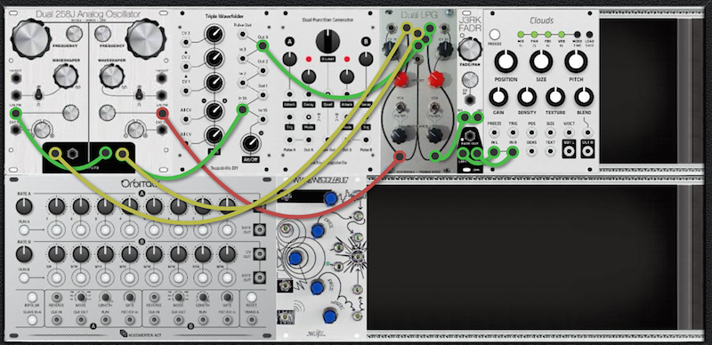Click the Function Generator Out A jack
The width and height of the screenshot is (712, 345).
[308, 140]
